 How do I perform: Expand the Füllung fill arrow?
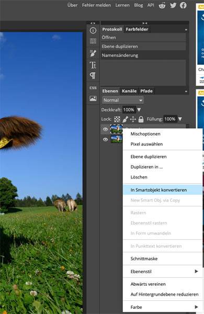pyautogui.click(x=180, y=119)
